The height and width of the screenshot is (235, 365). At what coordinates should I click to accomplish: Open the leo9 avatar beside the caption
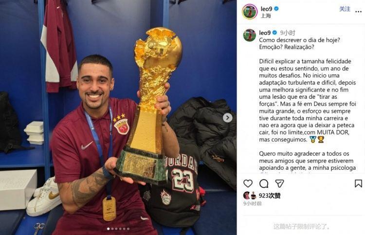coord(250,36)
